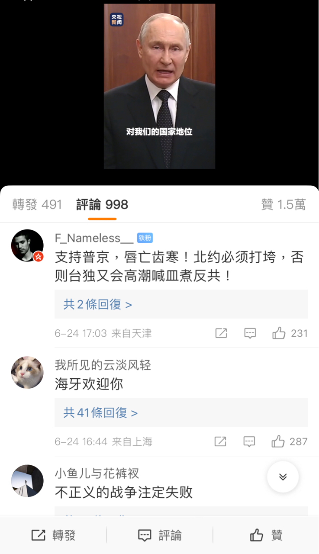This screenshot has height=554, width=319.
Task: Tap the bottom 贊 like button
Action: point(266,535)
